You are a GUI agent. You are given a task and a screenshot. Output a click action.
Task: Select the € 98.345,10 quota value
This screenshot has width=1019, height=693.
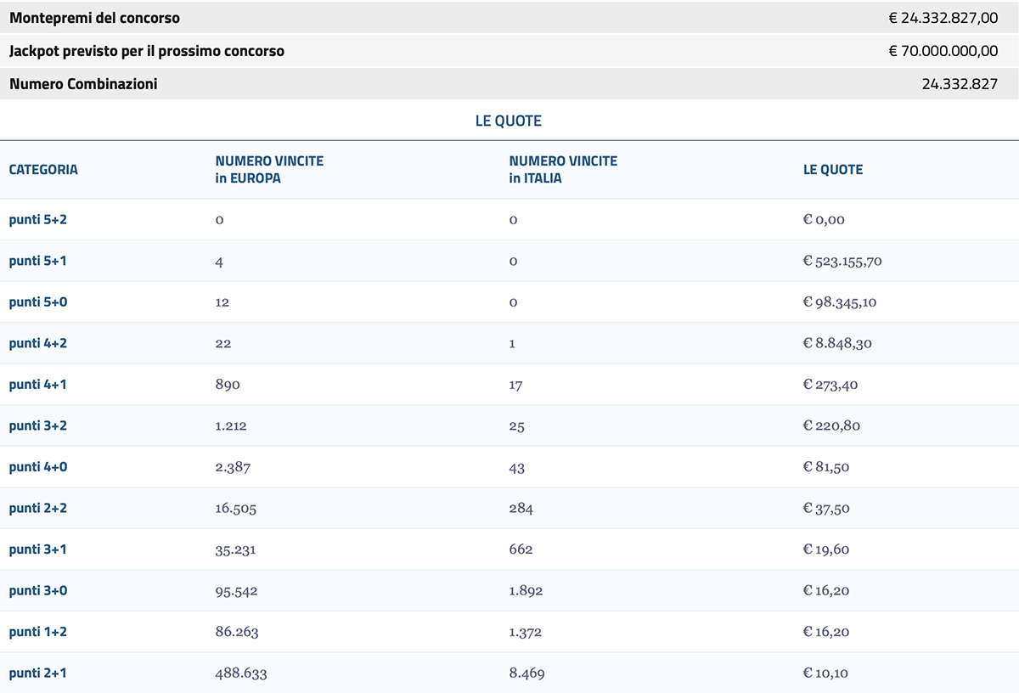coord(839,302)
